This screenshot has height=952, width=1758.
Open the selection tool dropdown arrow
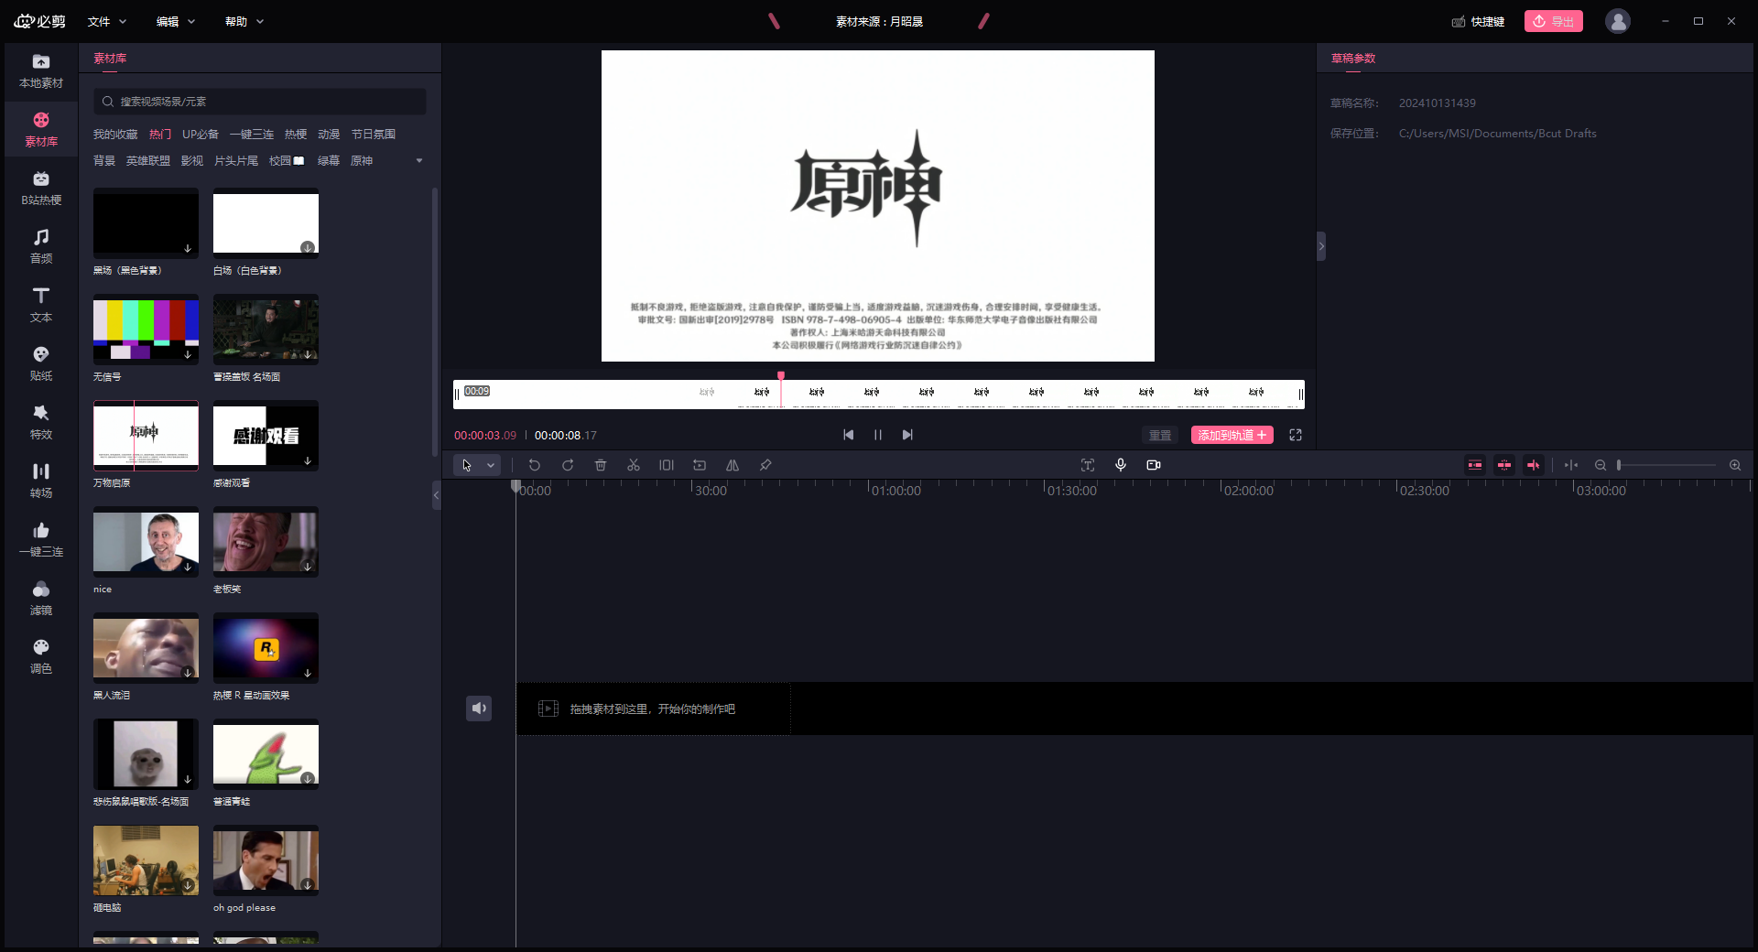click(x=491, y=465)
